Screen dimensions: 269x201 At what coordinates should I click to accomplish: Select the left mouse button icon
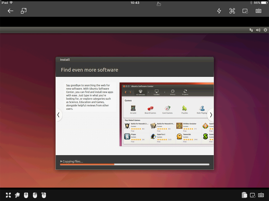pos(26,195)
